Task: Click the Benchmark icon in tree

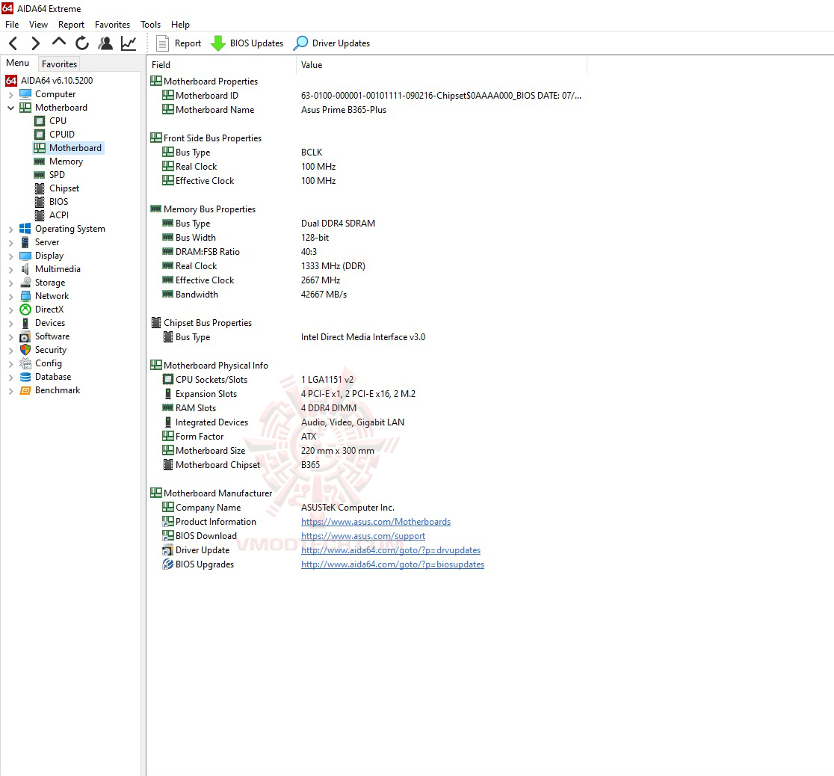Action: pos(25,390)
